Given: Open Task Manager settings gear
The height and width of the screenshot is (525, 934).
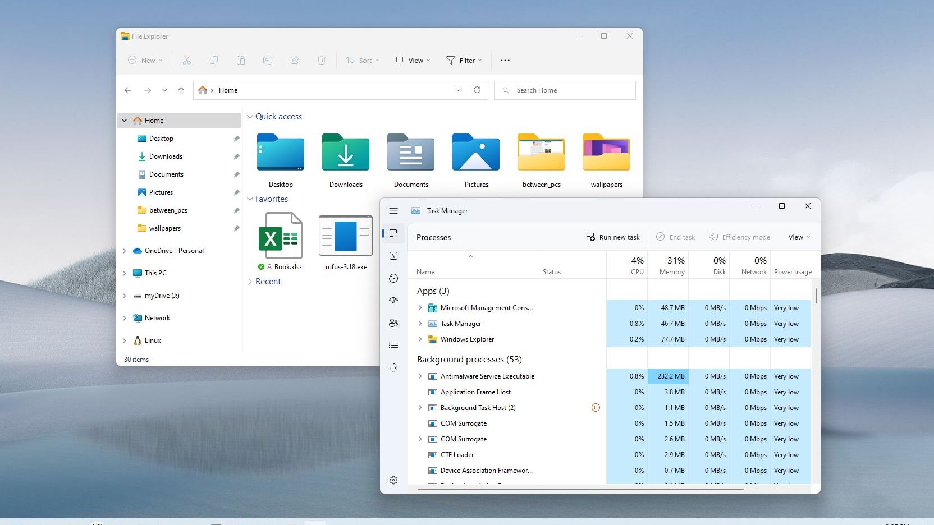Looking at the screenshot, I should pyautogui.click(x=393, y=480).
